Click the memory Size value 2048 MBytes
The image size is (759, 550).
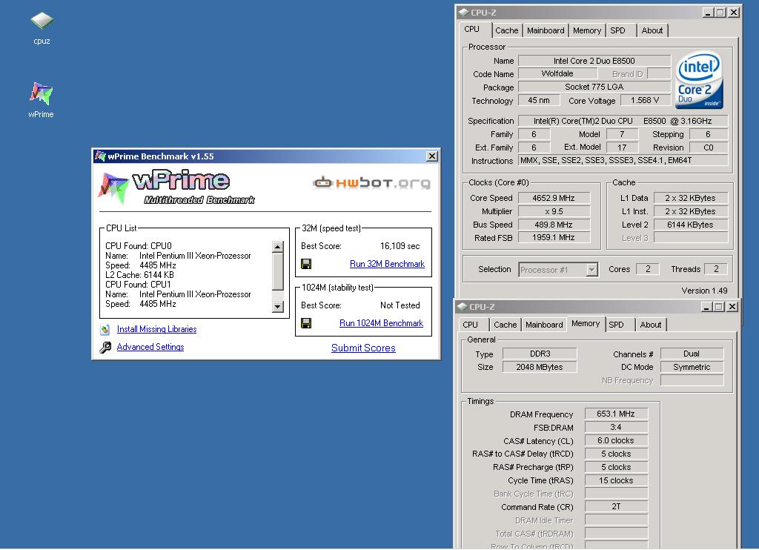540,367
